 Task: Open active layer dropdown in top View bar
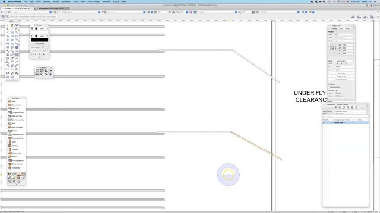80,12
